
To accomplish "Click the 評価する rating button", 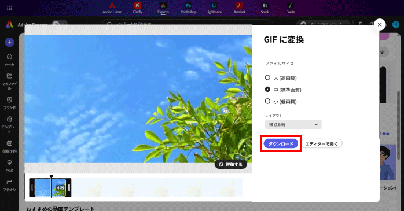I will 231,164.
